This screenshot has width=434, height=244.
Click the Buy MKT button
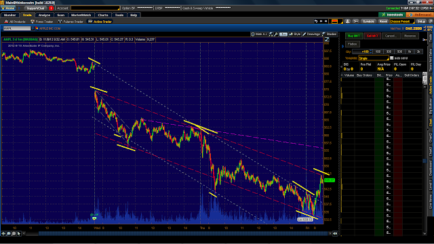pos(354,36)
